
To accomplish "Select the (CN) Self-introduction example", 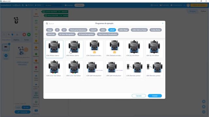I will coord(94,69).
